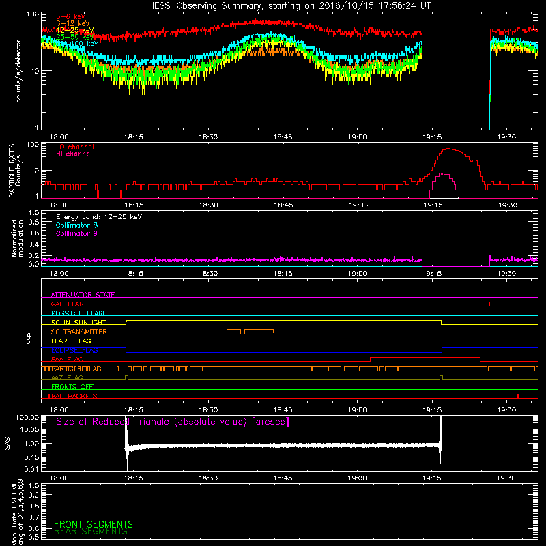This screenshot has width=546, height=546.
Task: Click the SAS spike at sunlight entry
Action: point(126,442)
